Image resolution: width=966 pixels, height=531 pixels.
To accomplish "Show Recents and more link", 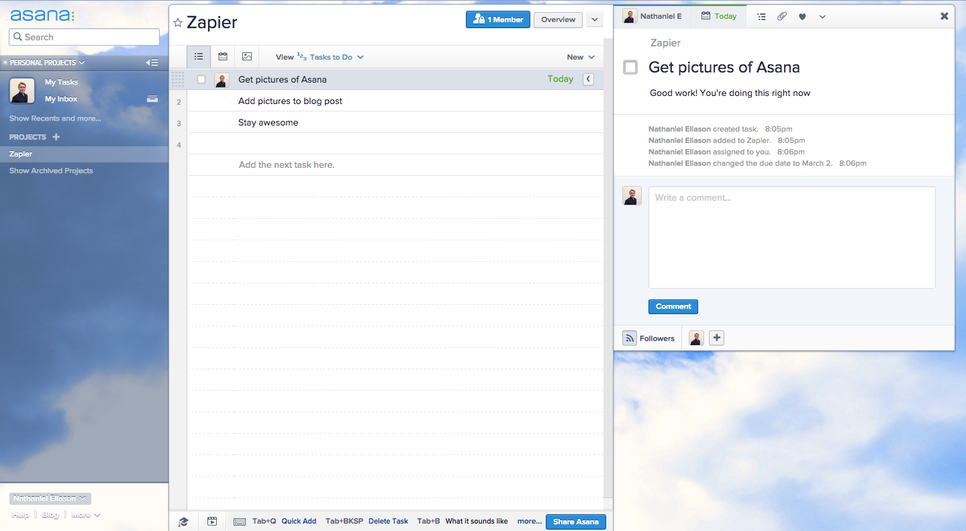I will point(55,118).
